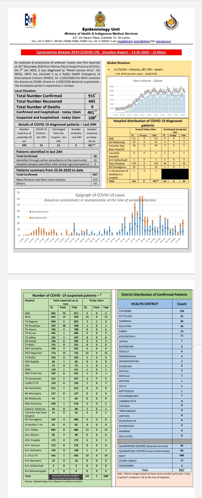Select the Iranawila Hospital row
The image size is (202, 498).
click(x=148, y=154)
